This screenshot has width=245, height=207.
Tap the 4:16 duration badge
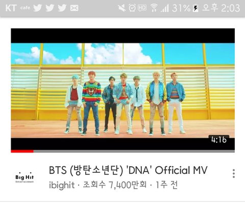click(x=219, y=140)
